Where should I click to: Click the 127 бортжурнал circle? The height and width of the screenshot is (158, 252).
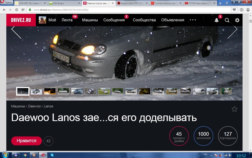click(228, 136)
